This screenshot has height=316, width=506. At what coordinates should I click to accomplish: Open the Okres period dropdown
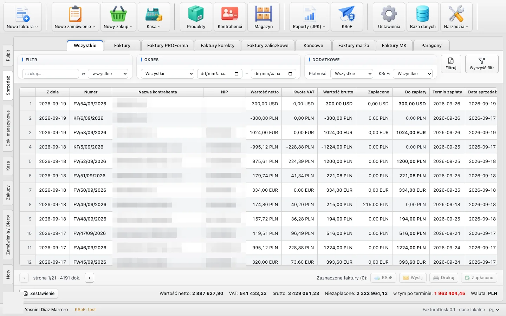coord(168,74)
